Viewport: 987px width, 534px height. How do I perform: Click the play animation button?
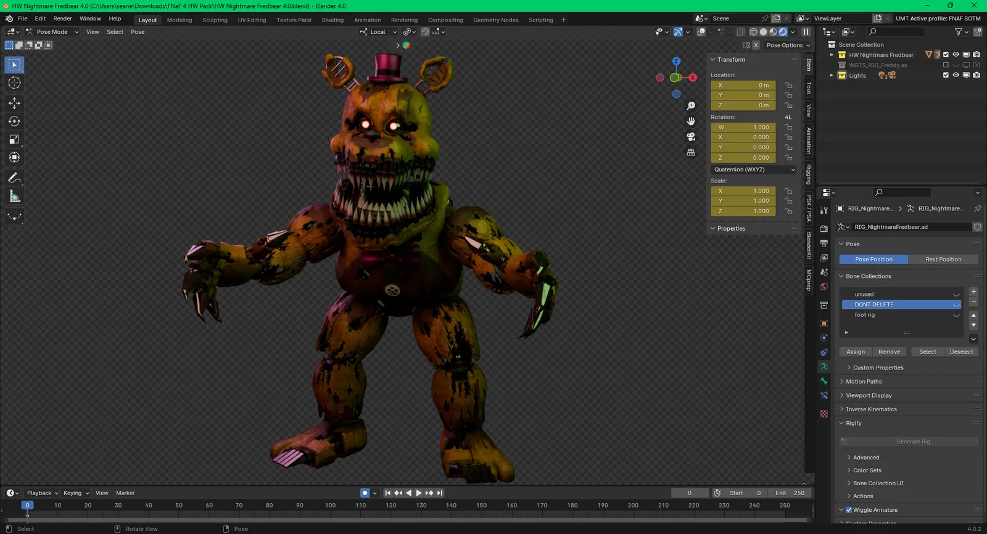click(419, 493)
